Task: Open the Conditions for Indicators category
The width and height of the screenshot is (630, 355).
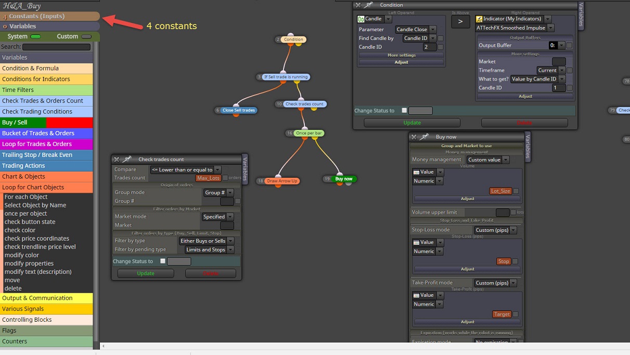Action: pos(46,79)
